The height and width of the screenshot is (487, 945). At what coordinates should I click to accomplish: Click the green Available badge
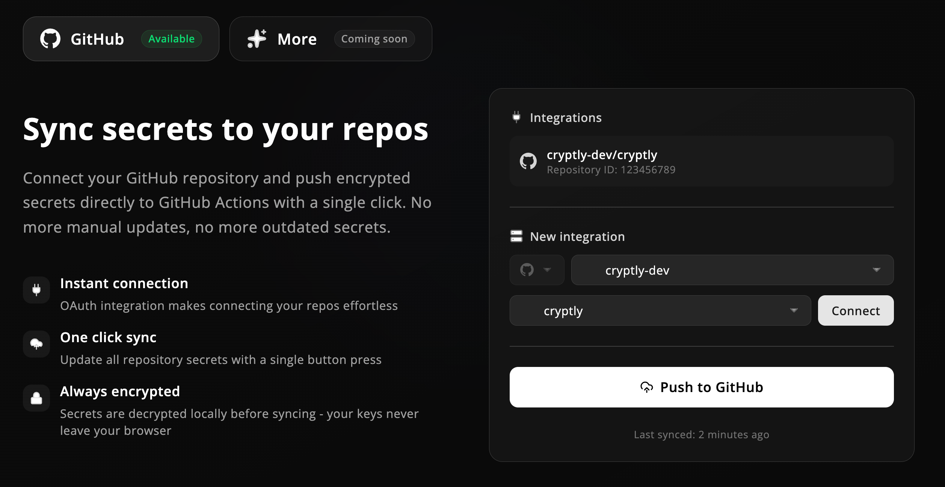click(171, 39)
